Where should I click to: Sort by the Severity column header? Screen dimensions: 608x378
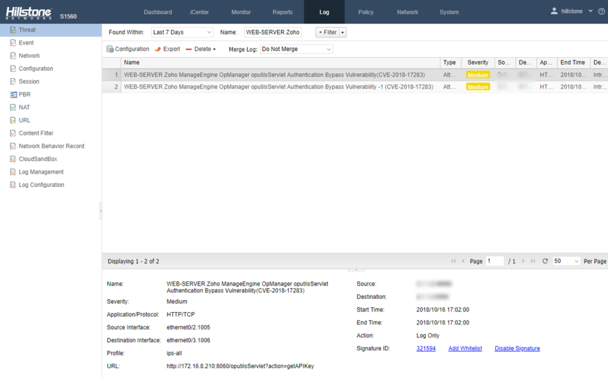[478, 62]
